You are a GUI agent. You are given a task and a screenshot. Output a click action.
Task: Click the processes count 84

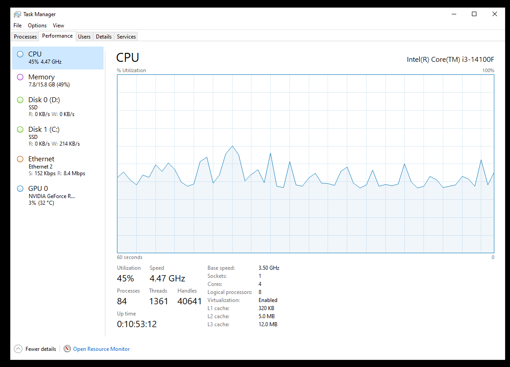tap(121, 301)
